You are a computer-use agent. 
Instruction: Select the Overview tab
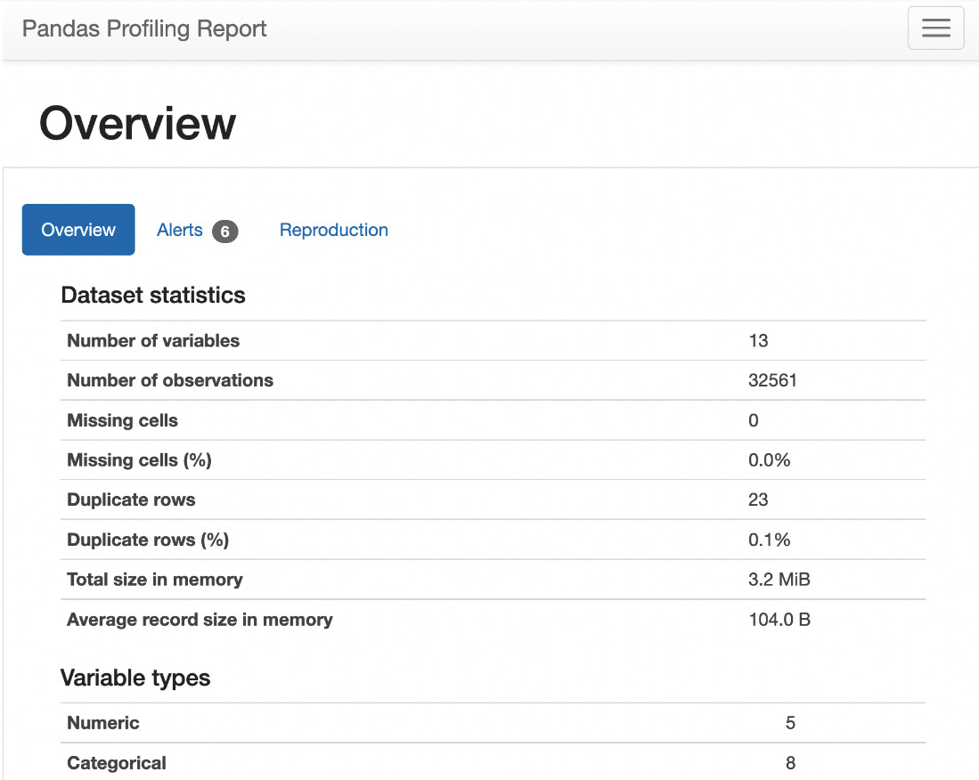point(78,230)
